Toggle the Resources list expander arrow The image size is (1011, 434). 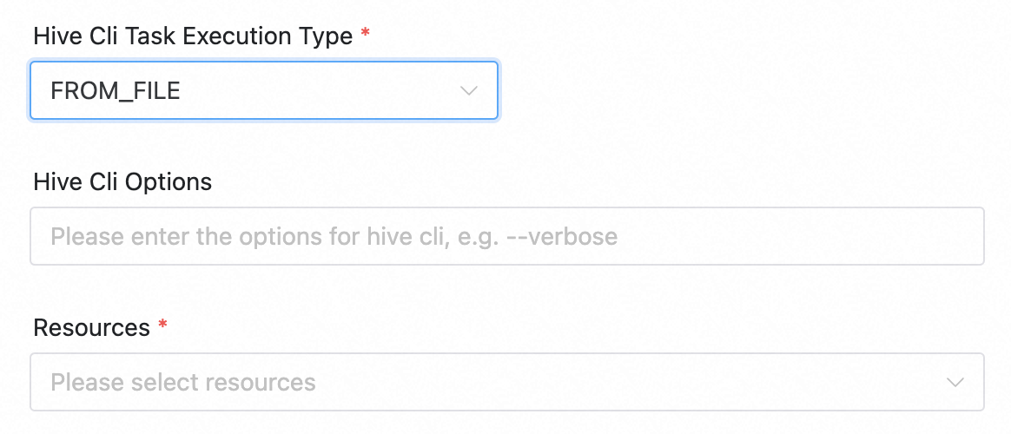point(955,382)
